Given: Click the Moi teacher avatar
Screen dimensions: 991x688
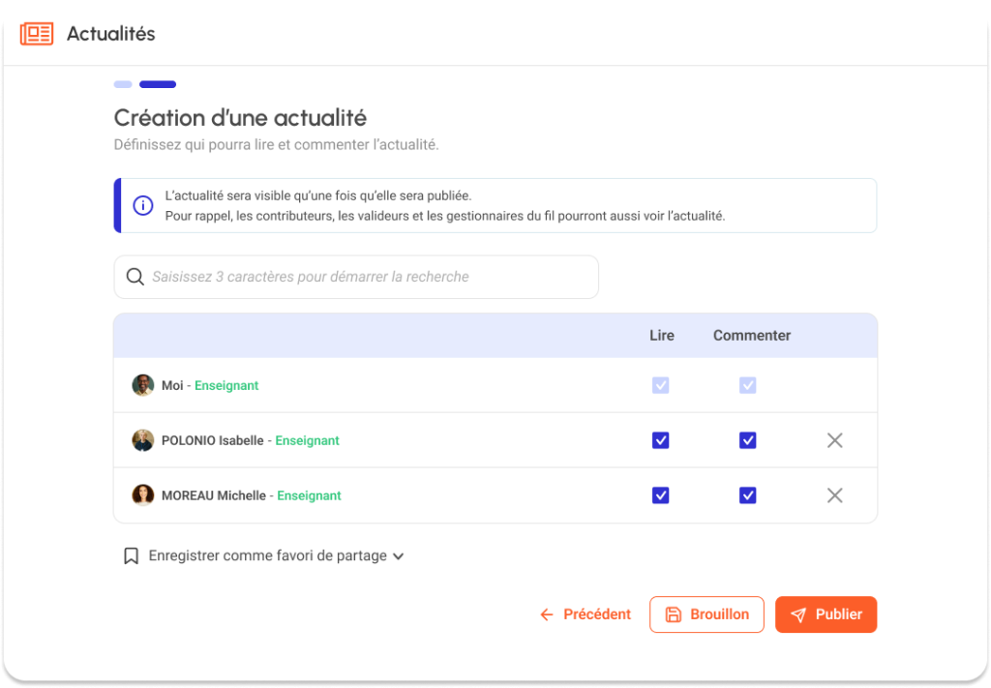Looking at the screenshot, I should (143, 385).
